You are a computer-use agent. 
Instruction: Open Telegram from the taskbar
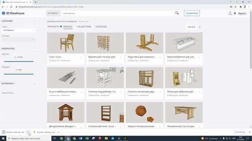coord(113,138)
